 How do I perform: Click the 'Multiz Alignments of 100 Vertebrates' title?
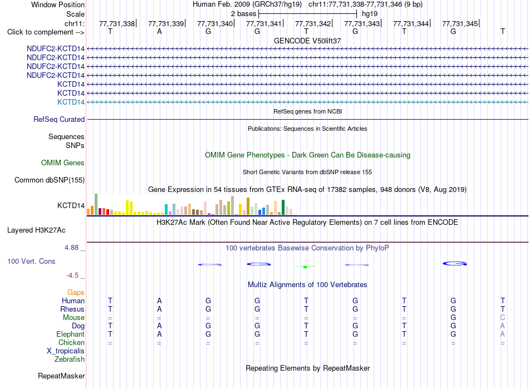click(307, 285)
